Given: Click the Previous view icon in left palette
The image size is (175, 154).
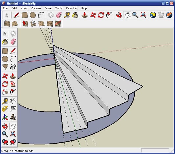Looking at the screenshot, I should (5, 142).
